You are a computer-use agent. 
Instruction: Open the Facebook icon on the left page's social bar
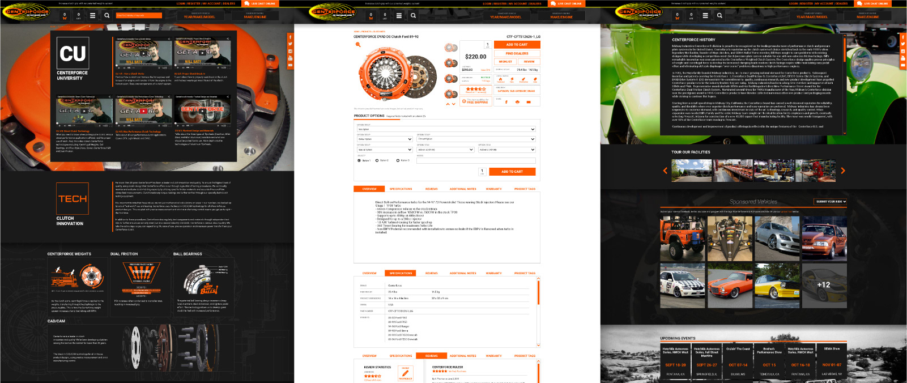coord(290,37)
